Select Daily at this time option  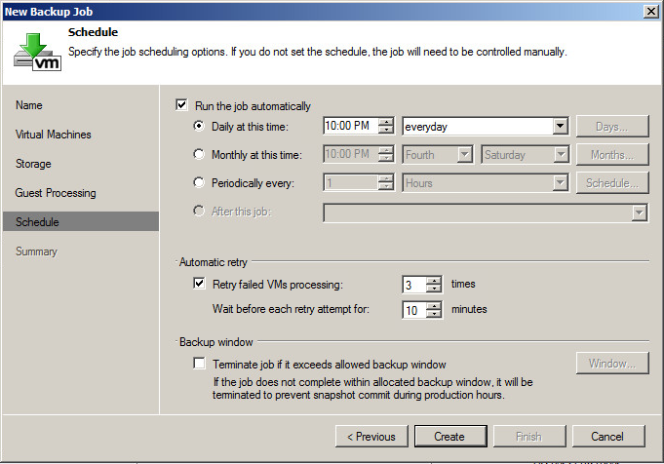(x=199, y=126)
